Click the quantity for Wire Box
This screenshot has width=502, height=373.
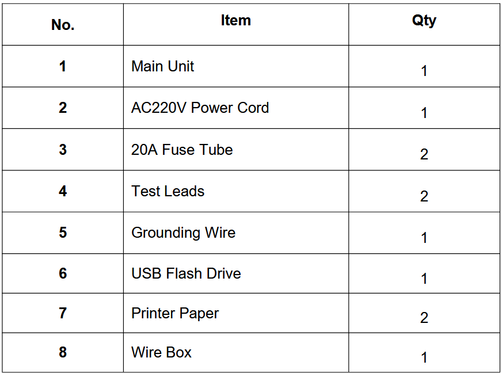[424, 357]
